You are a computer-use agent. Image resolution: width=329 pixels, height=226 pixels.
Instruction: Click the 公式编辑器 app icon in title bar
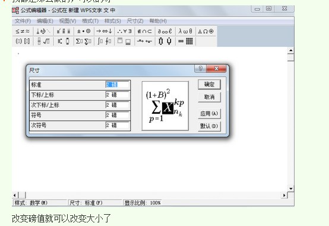[15, 10]
